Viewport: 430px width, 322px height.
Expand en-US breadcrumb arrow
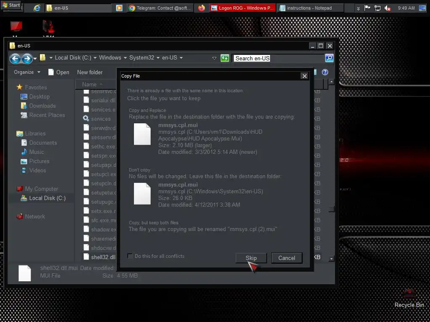coord(181,58)
